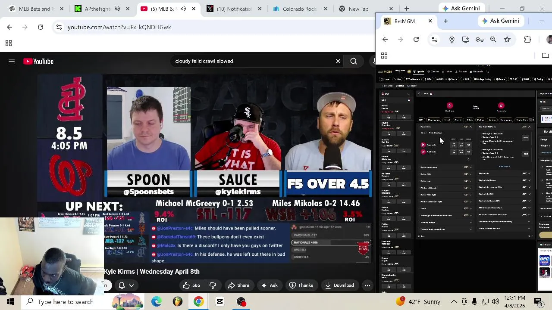The image size is (552, 310).
Task: Go back in the YouTube browser window
Action: coord(9,27)
